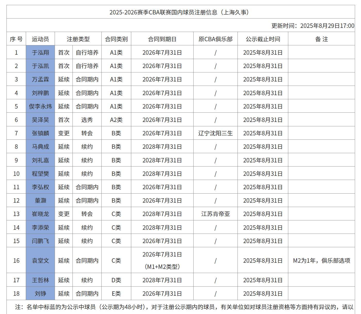Click the 运动员 column header
Image resolution: width=361 pixels, height=314 pixels.
(x=40, y=39)
